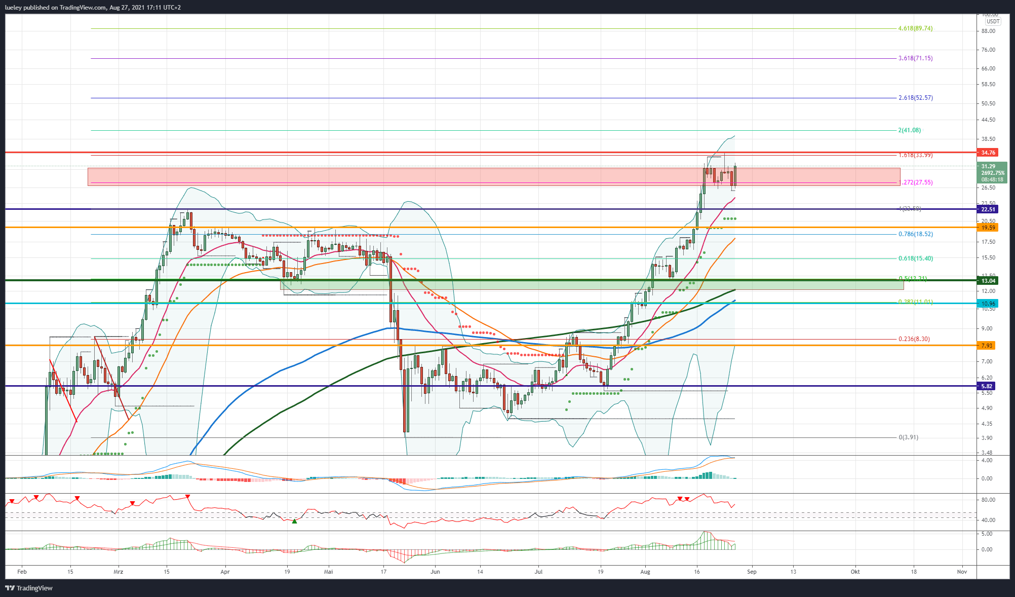Viewport: 1015px width, 597px height.
Task: Click the Feb label on time axis
Action: click(x=22, y=572)
